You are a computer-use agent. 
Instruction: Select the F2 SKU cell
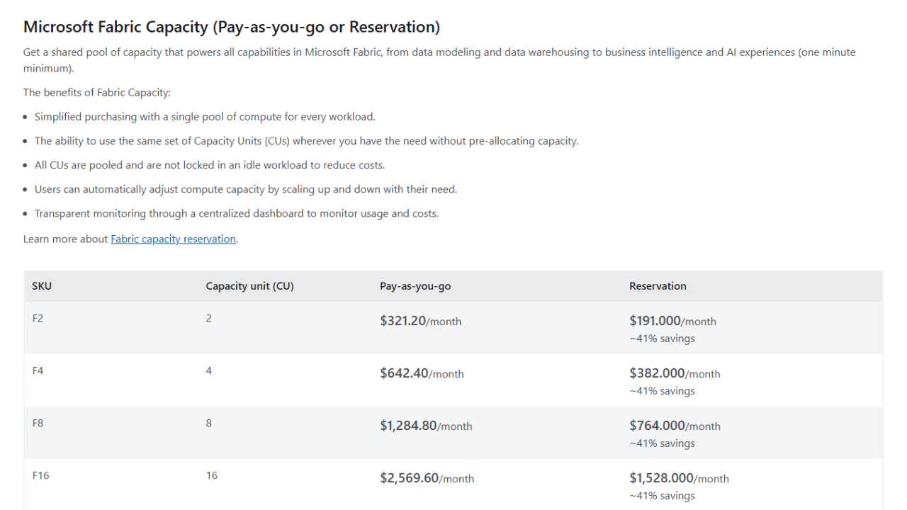[x=38, y=319]
